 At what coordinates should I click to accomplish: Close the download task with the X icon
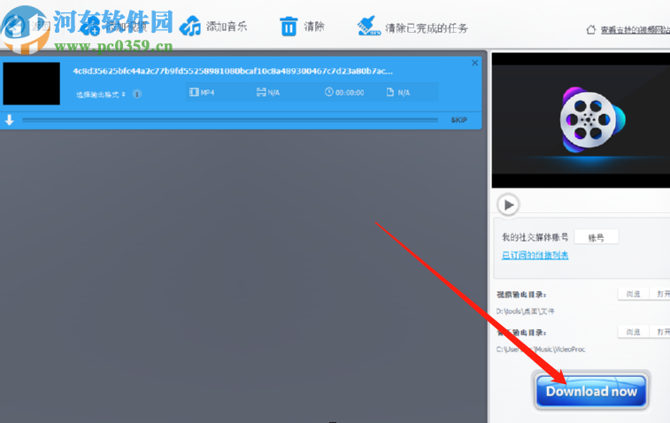(x=474, y=63)
